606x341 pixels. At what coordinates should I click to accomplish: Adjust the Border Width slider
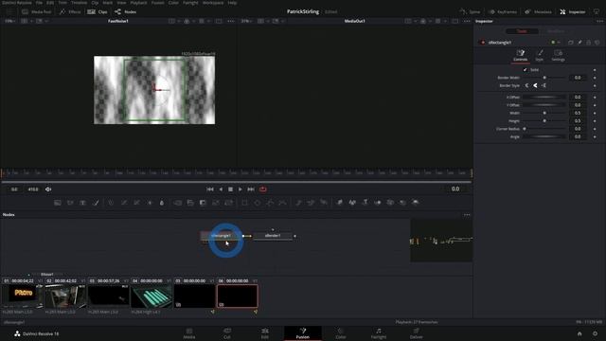click(x=544, y=78)
